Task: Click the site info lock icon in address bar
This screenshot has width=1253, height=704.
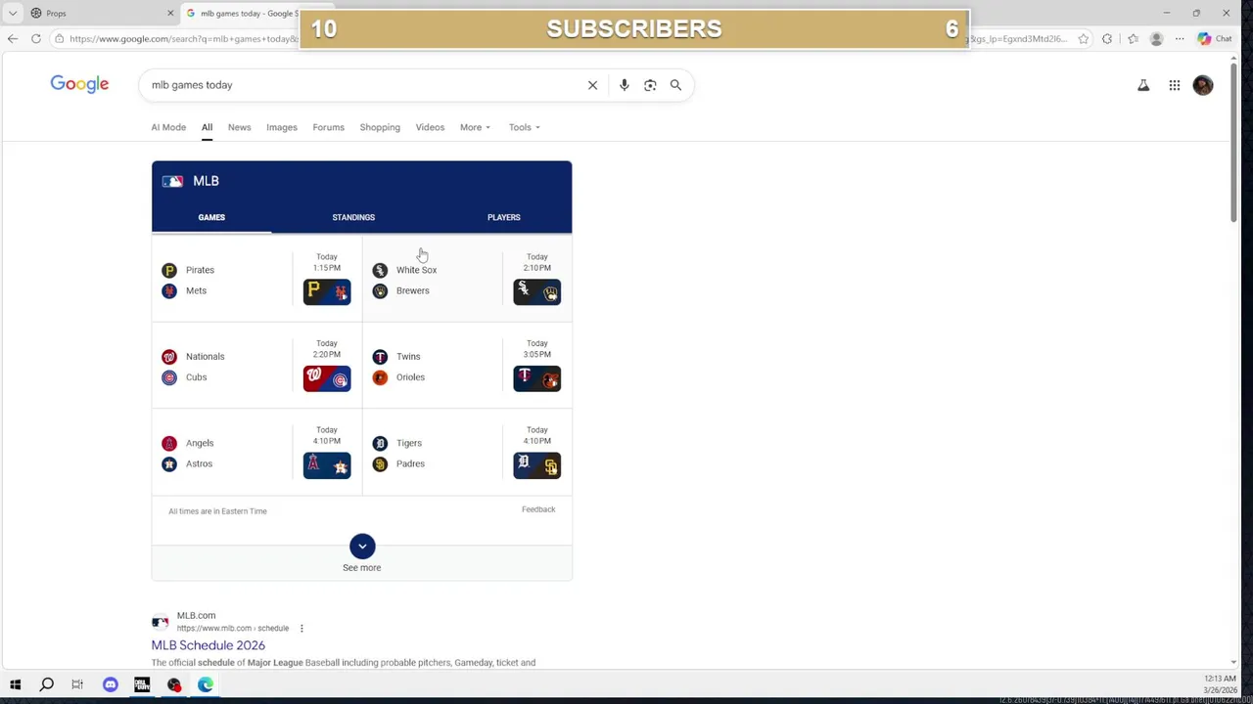Action: click(x=60, y=39)
